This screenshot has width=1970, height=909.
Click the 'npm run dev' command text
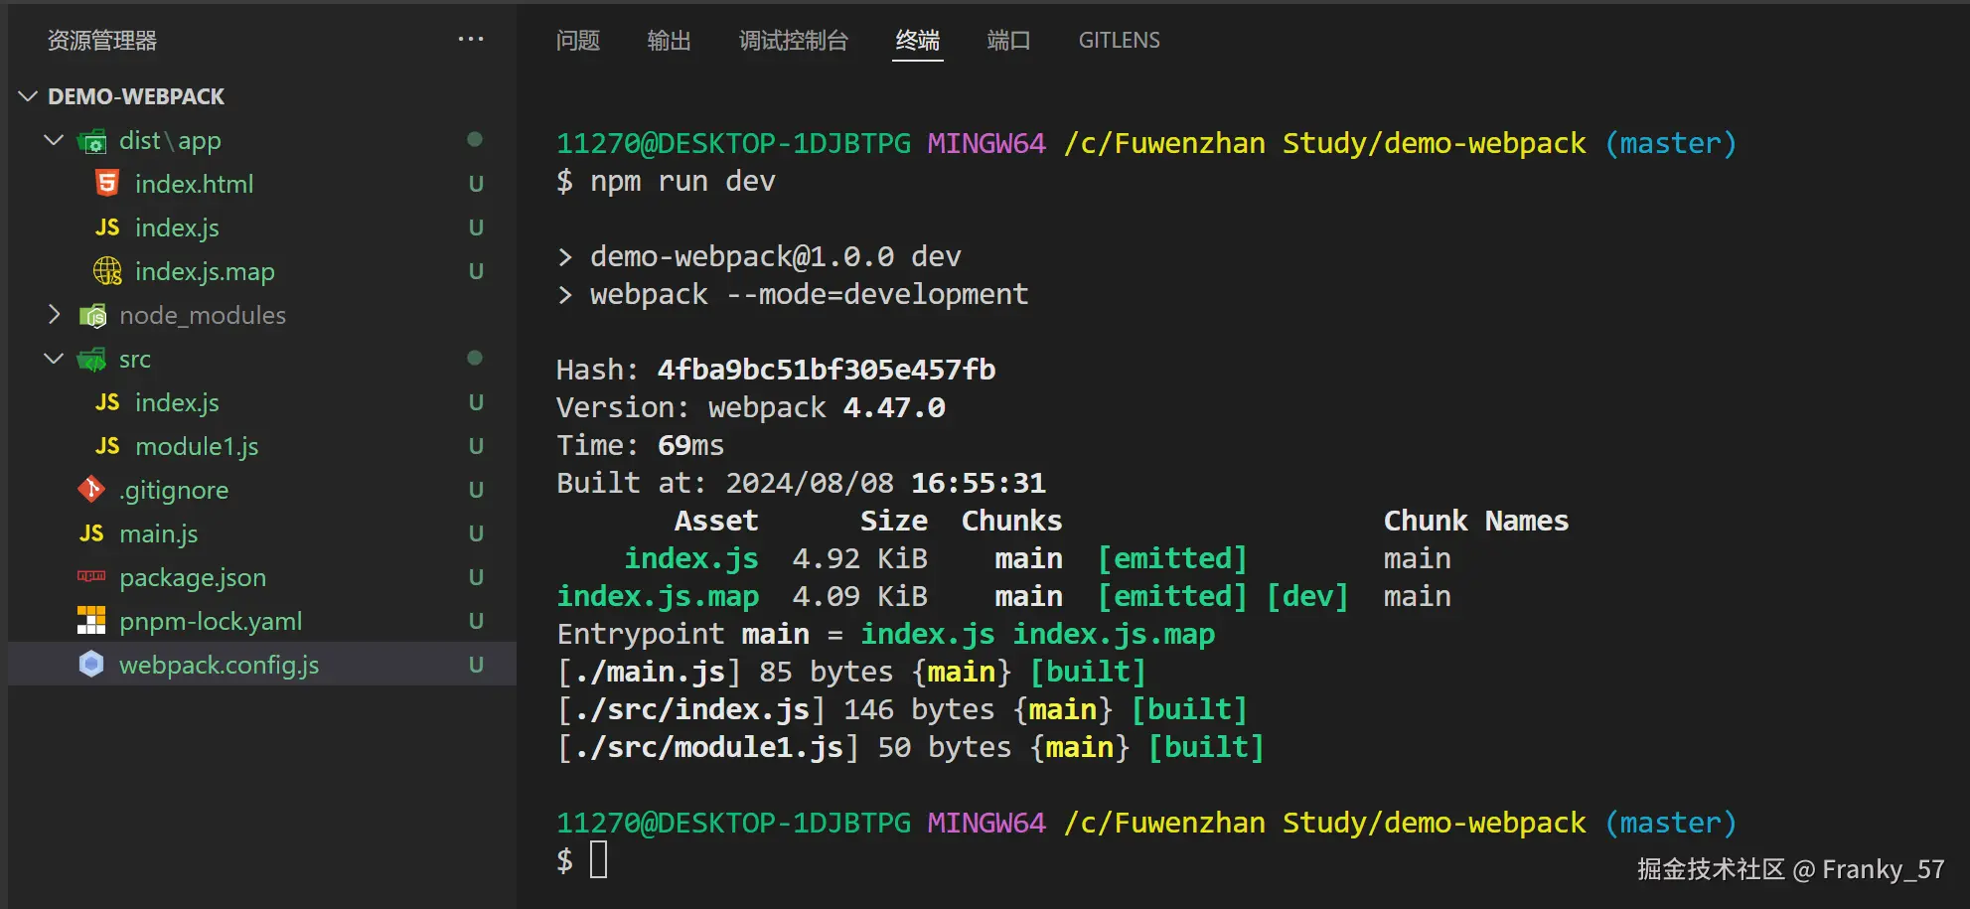point(682,181)
